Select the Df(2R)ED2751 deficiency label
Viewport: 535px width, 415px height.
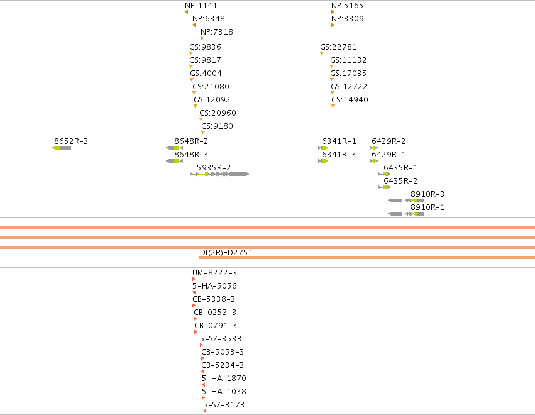(226, 253)
